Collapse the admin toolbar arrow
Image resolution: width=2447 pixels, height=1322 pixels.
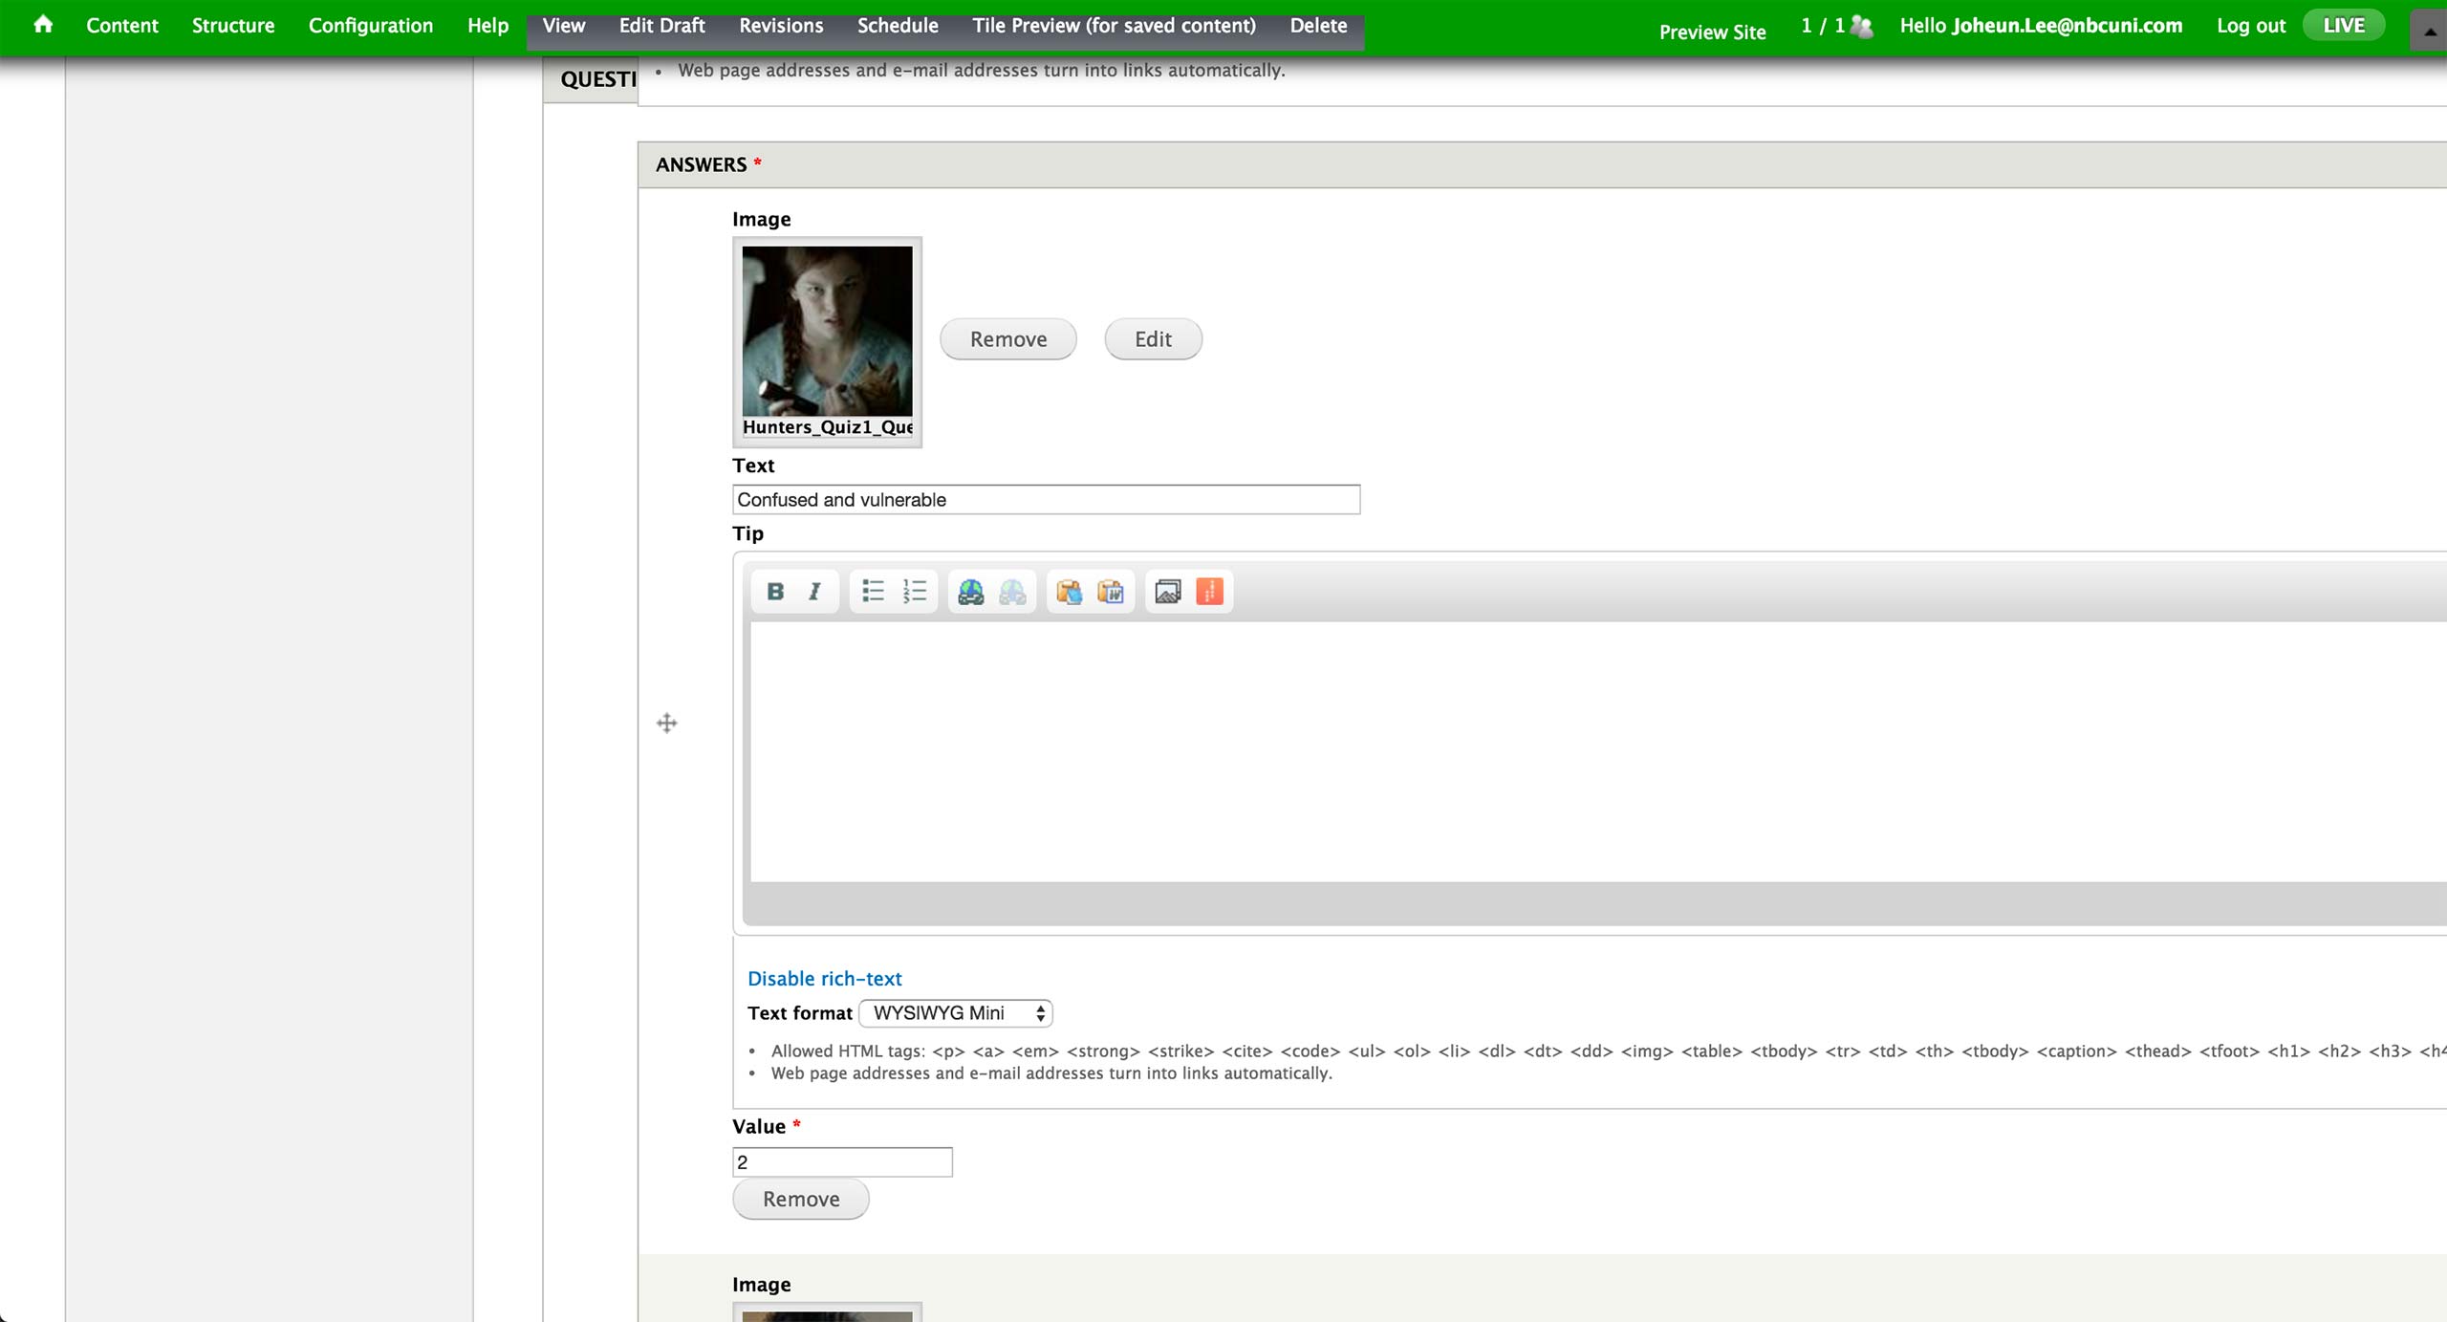(x=2429, y=31)
